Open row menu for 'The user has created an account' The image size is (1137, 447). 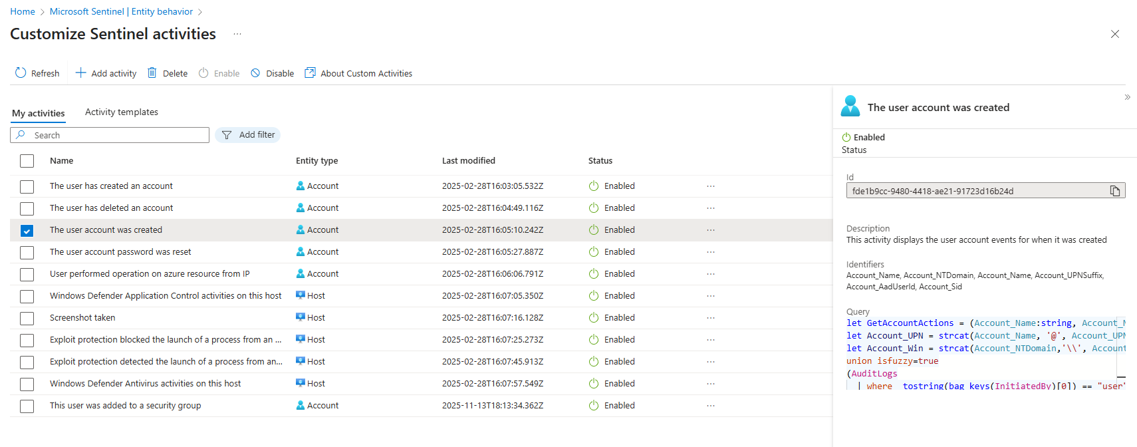pyautogui.click(x=711, y=186)
